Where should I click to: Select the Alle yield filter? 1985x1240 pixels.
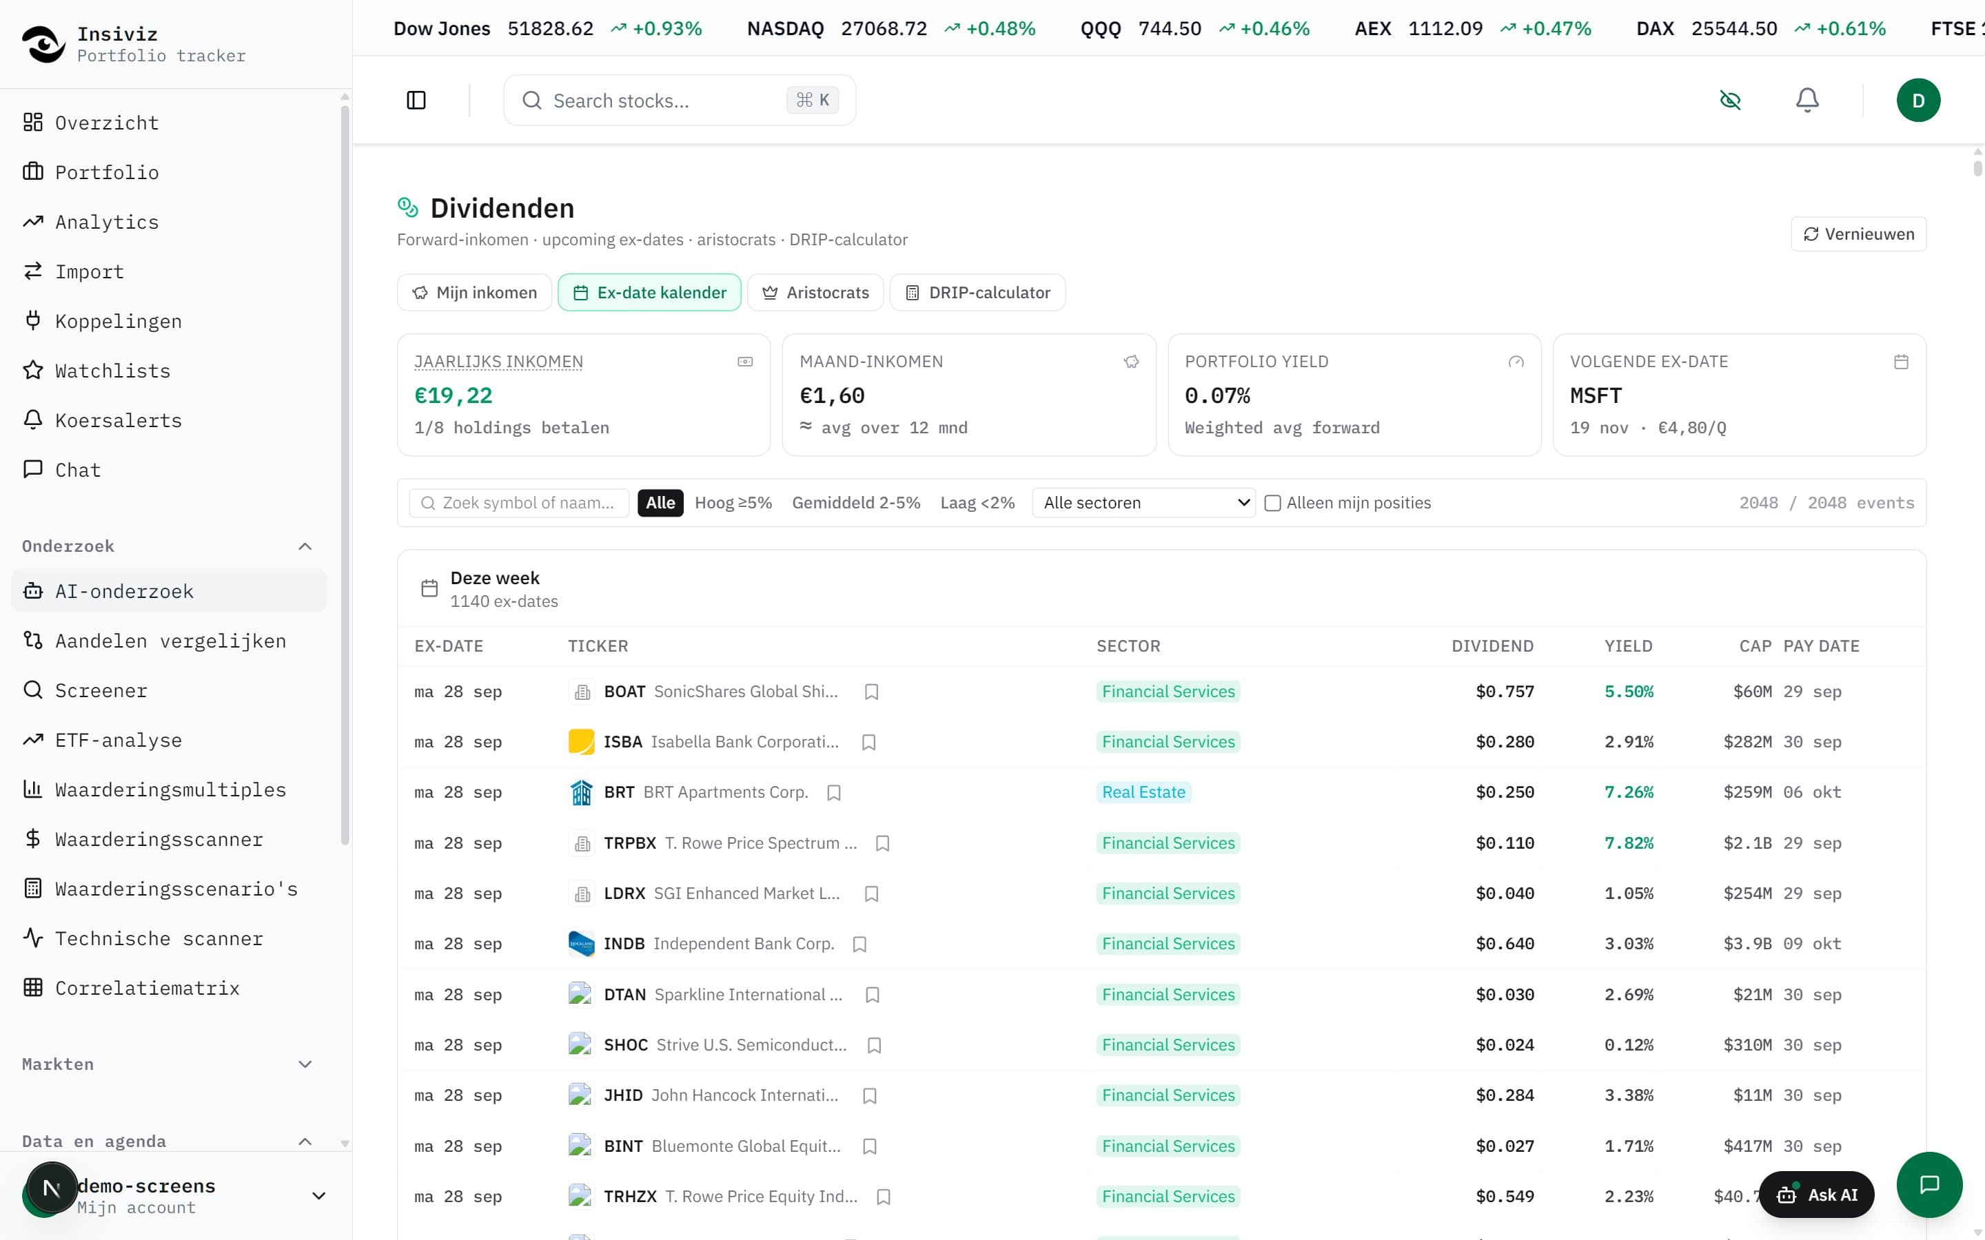coord(660,503)
